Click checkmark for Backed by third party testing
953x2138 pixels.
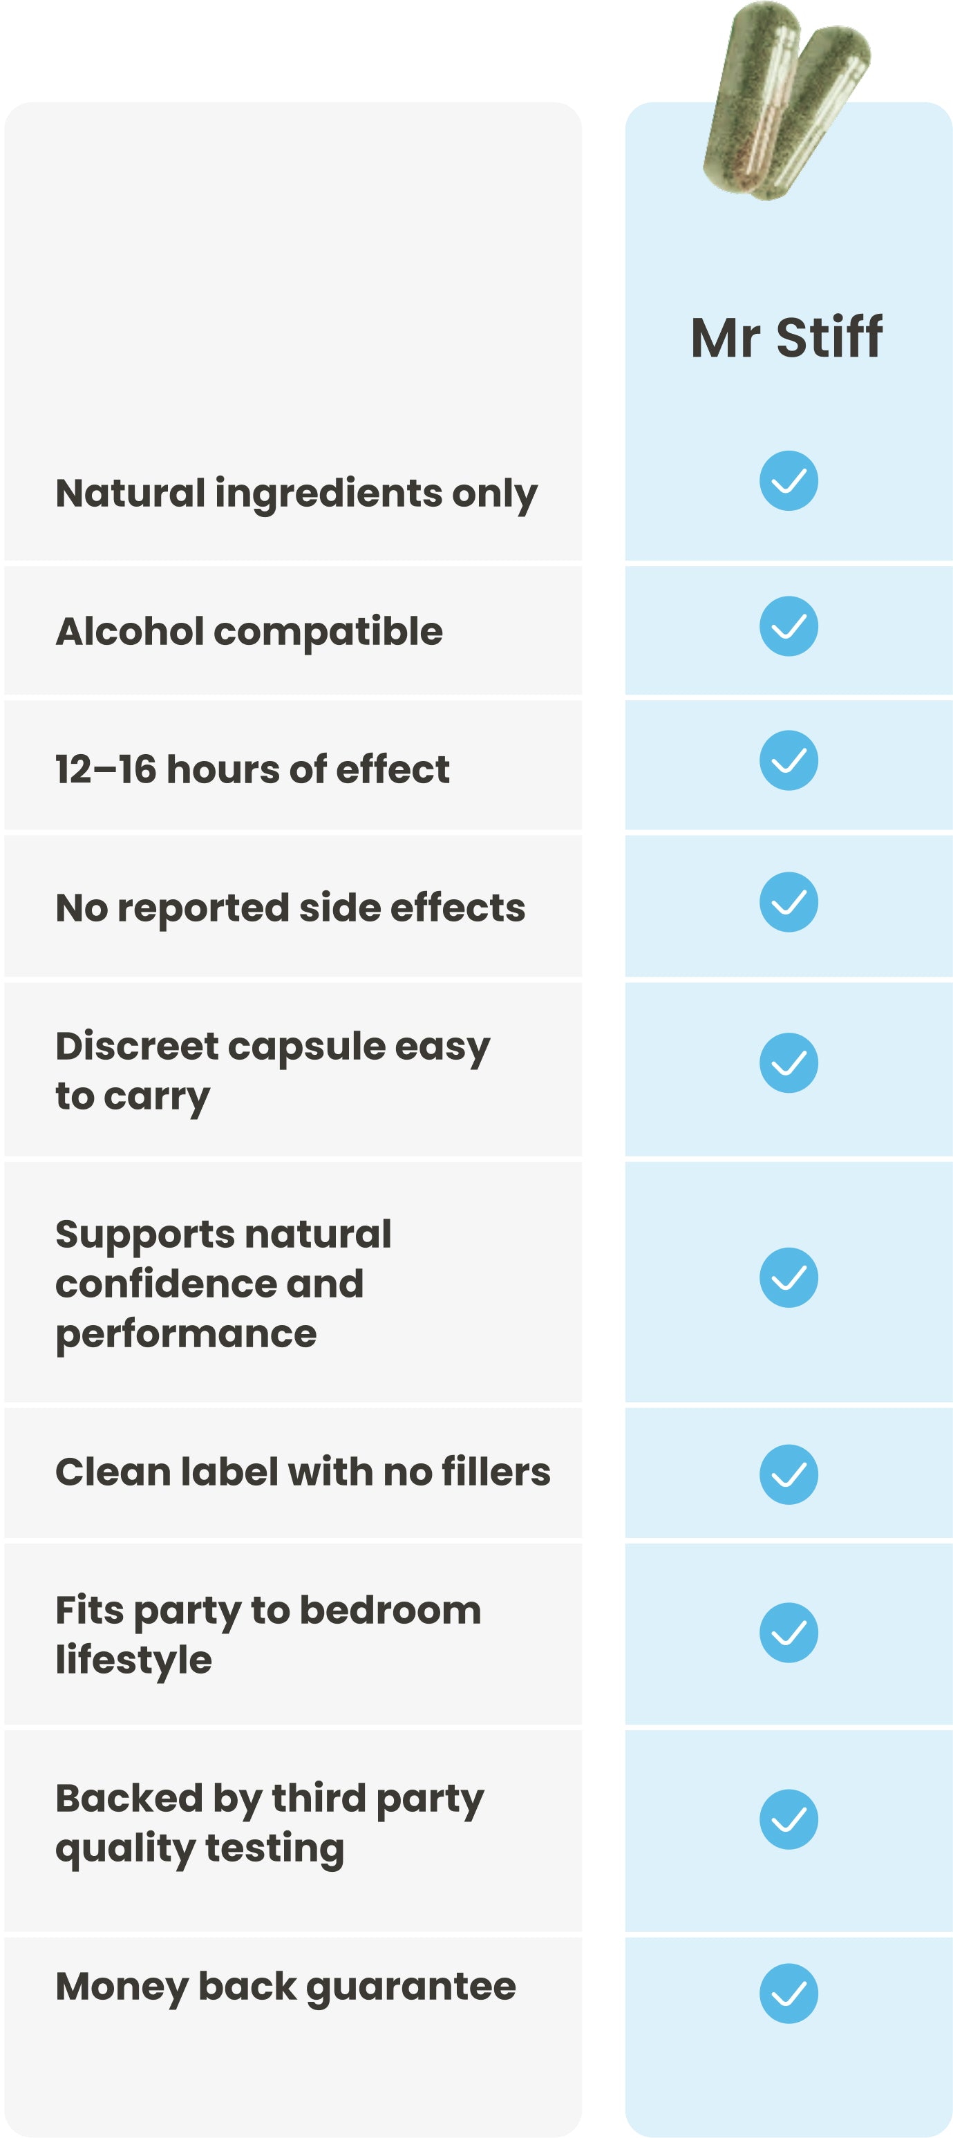coord(789,1819)
